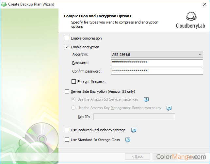
Task: Enable Server Side Encryption (Amazon S3 only)
Action: click(67, 91)
